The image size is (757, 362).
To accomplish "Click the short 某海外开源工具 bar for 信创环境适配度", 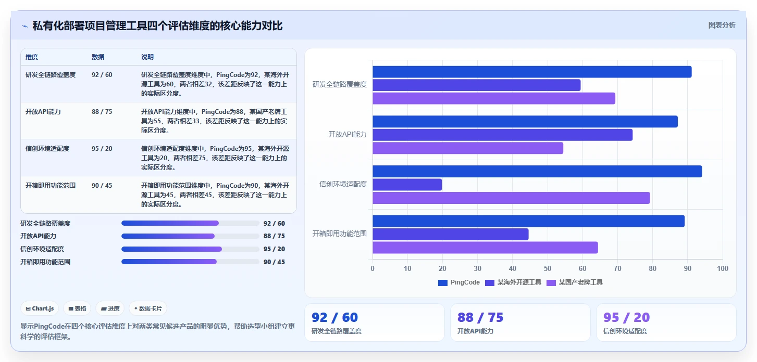I will [407, 185].
